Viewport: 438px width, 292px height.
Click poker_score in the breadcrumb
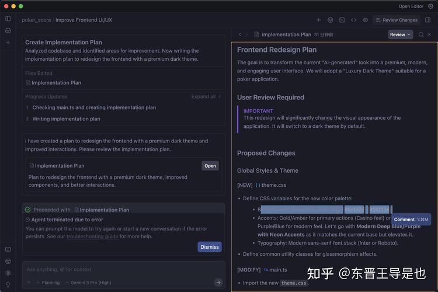[x=36, y=20]
